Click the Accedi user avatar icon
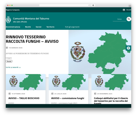 124,10
